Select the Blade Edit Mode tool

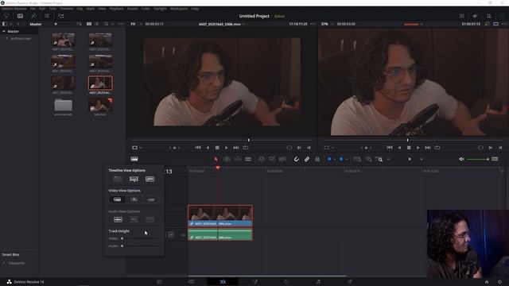(248, 159)
